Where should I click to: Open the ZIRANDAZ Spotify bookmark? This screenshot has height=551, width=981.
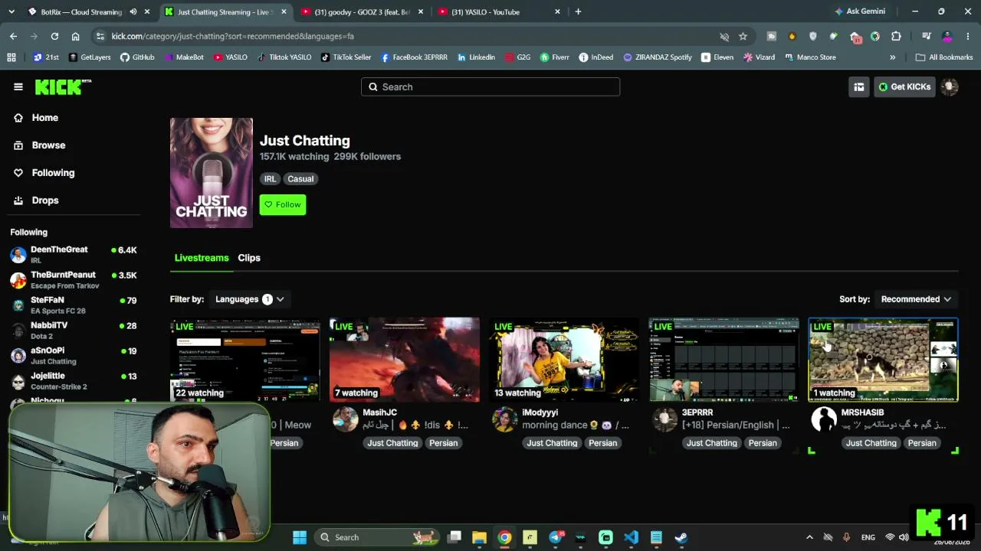pos(658,57)
